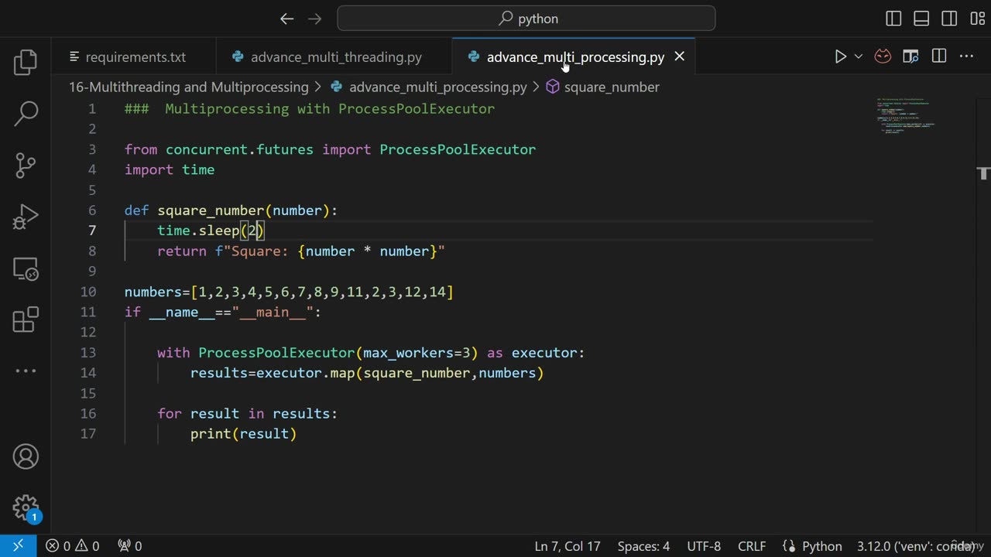Open the Remote Explorer view
Image resolution: width=991 pixels, height=557 pixels.
26,268
